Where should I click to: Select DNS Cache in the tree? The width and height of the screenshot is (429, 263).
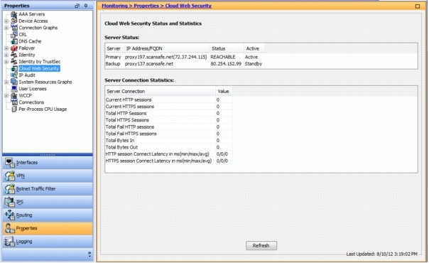(x=30, y=41)
